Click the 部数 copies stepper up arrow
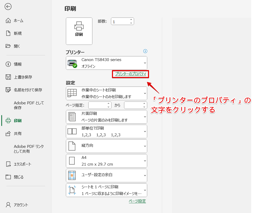The width and height of the screenshot is (253, 213). (x=131, y=20)
